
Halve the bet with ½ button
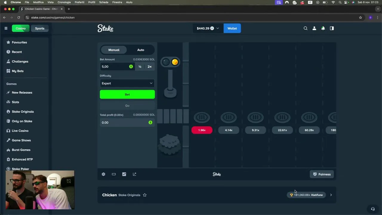140,67
